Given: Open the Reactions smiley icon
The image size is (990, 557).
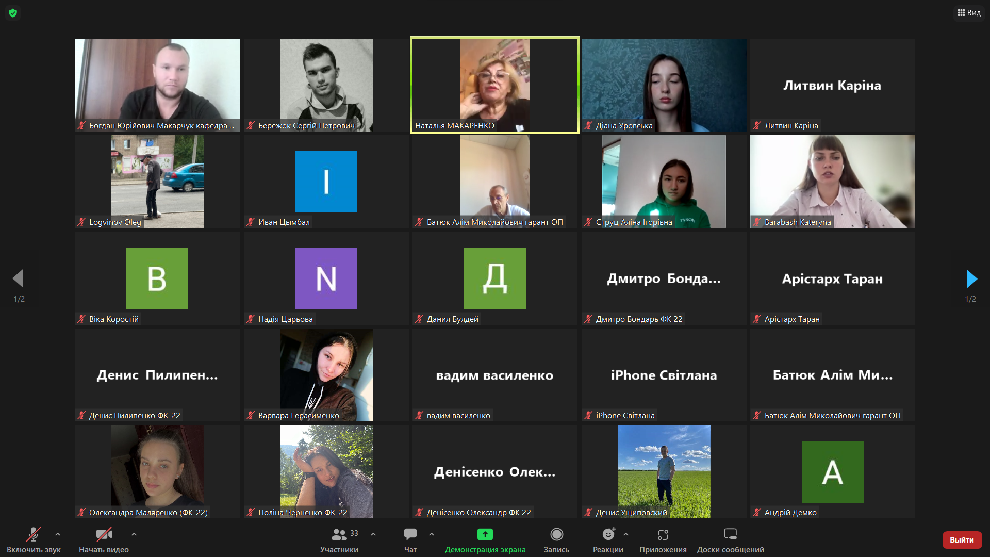Looking at the screenshot, I should click(608, 535).
